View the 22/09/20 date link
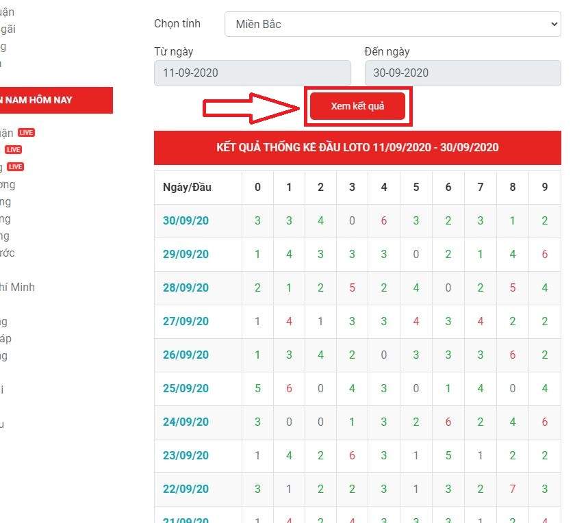575x523 pixels. click(x=186, y=489)
